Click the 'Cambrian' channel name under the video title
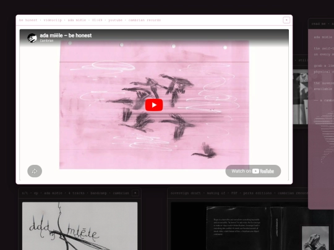The height and width of the screenshot is (250, 334). click(x=46, y=41)
